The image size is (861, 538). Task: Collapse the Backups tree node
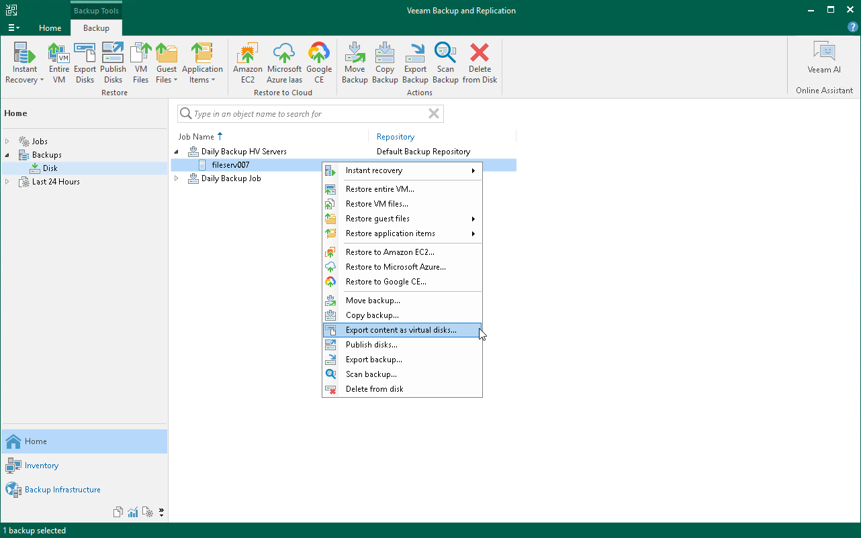tap(8, 155)
